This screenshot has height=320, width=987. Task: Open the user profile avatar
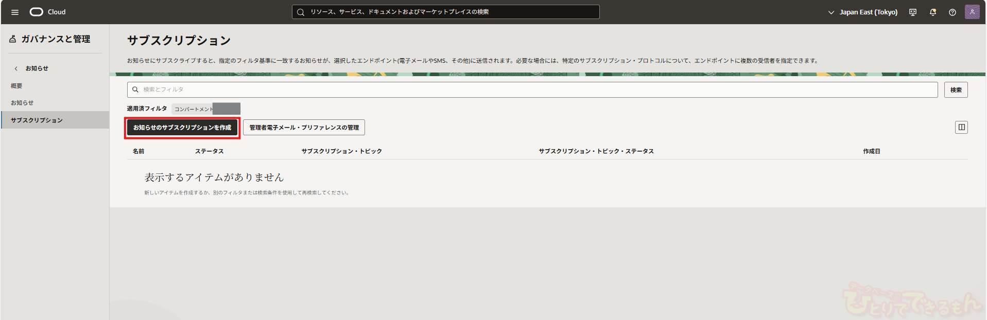pyautogui.click(x=972, y=12)
